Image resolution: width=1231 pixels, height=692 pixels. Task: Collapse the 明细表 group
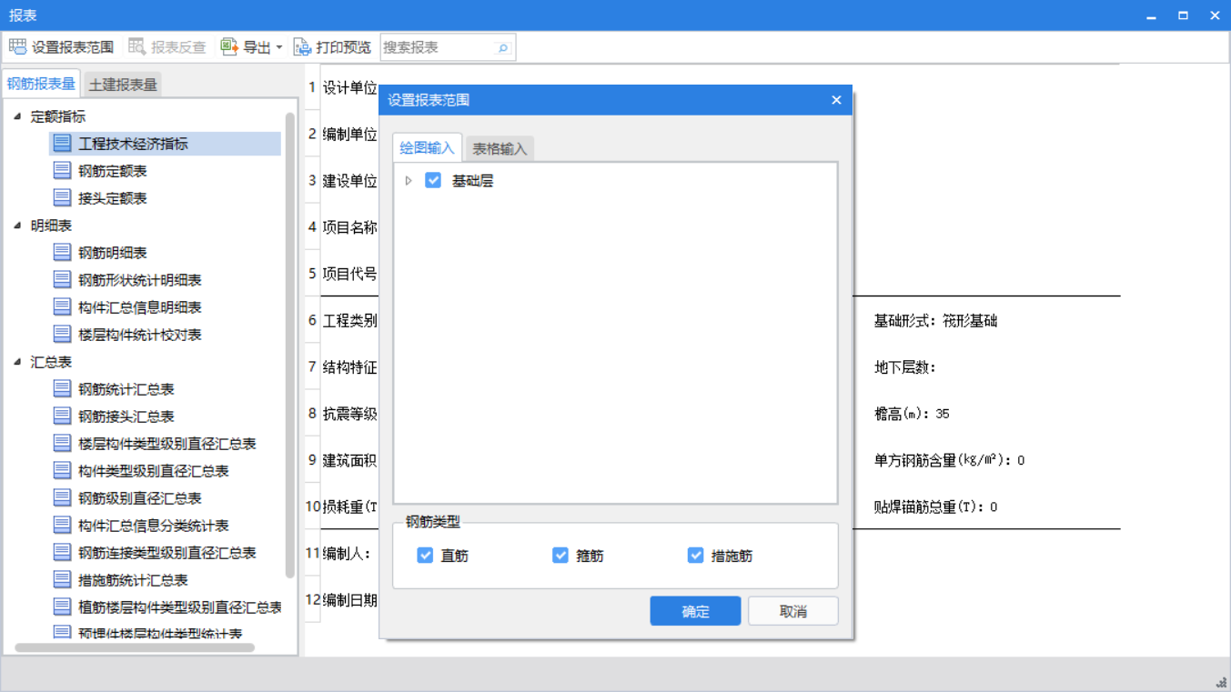click(x=18, y=226)
